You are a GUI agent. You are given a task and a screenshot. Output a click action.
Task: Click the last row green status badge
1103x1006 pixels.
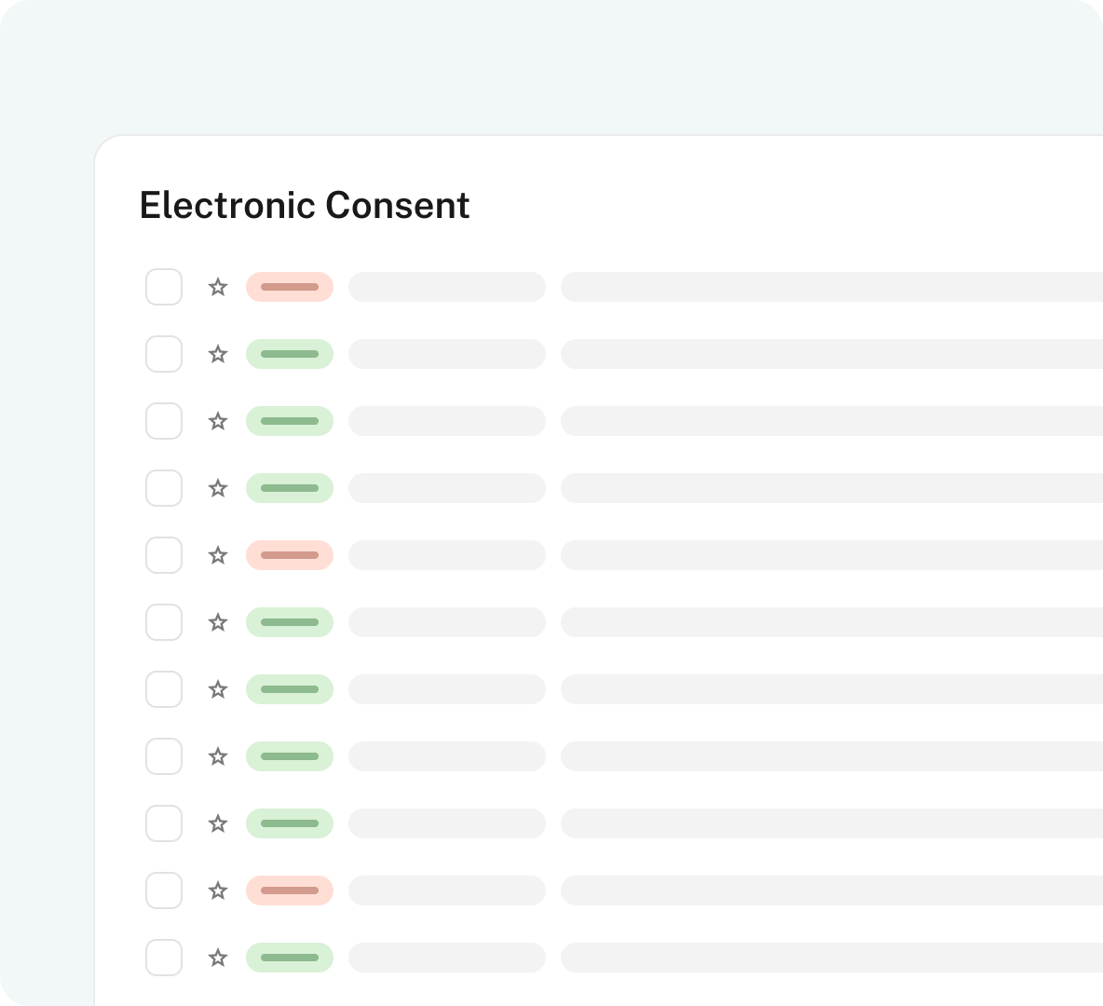pyautogui.click(x=290, y=958)
